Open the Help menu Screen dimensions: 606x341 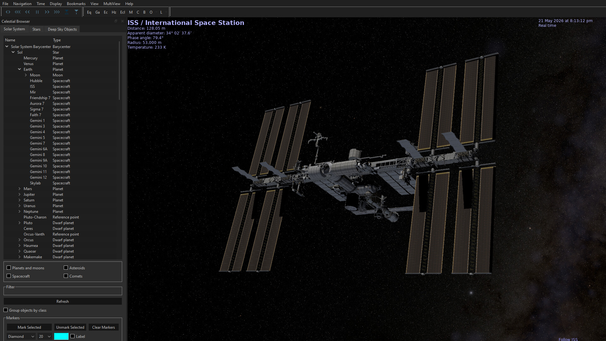pos(129,3)
